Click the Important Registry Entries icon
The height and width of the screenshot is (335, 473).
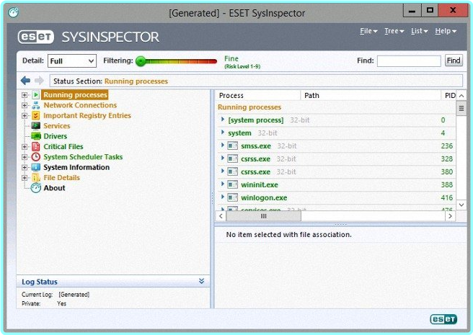35,115
